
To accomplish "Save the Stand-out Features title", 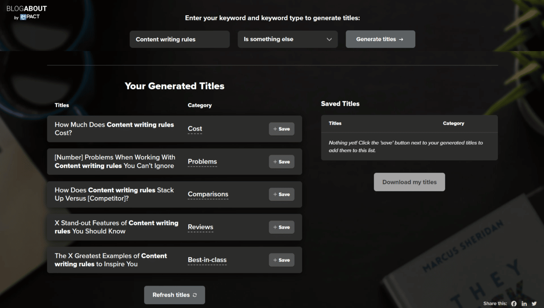I will coord(281,227).
